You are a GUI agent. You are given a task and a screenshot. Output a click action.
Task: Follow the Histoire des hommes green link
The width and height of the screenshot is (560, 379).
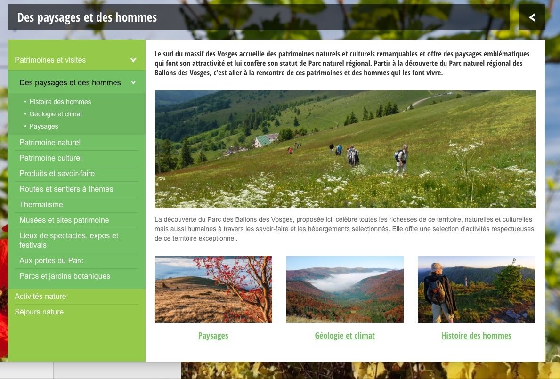point(477,336)
